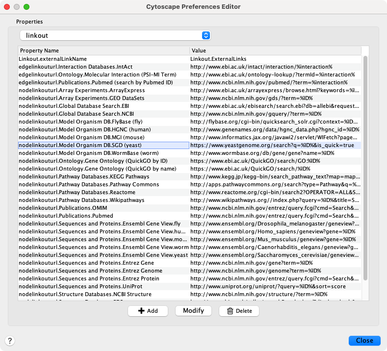
Task: Select the KEGG Pathways property row
Action: [103, 176]
